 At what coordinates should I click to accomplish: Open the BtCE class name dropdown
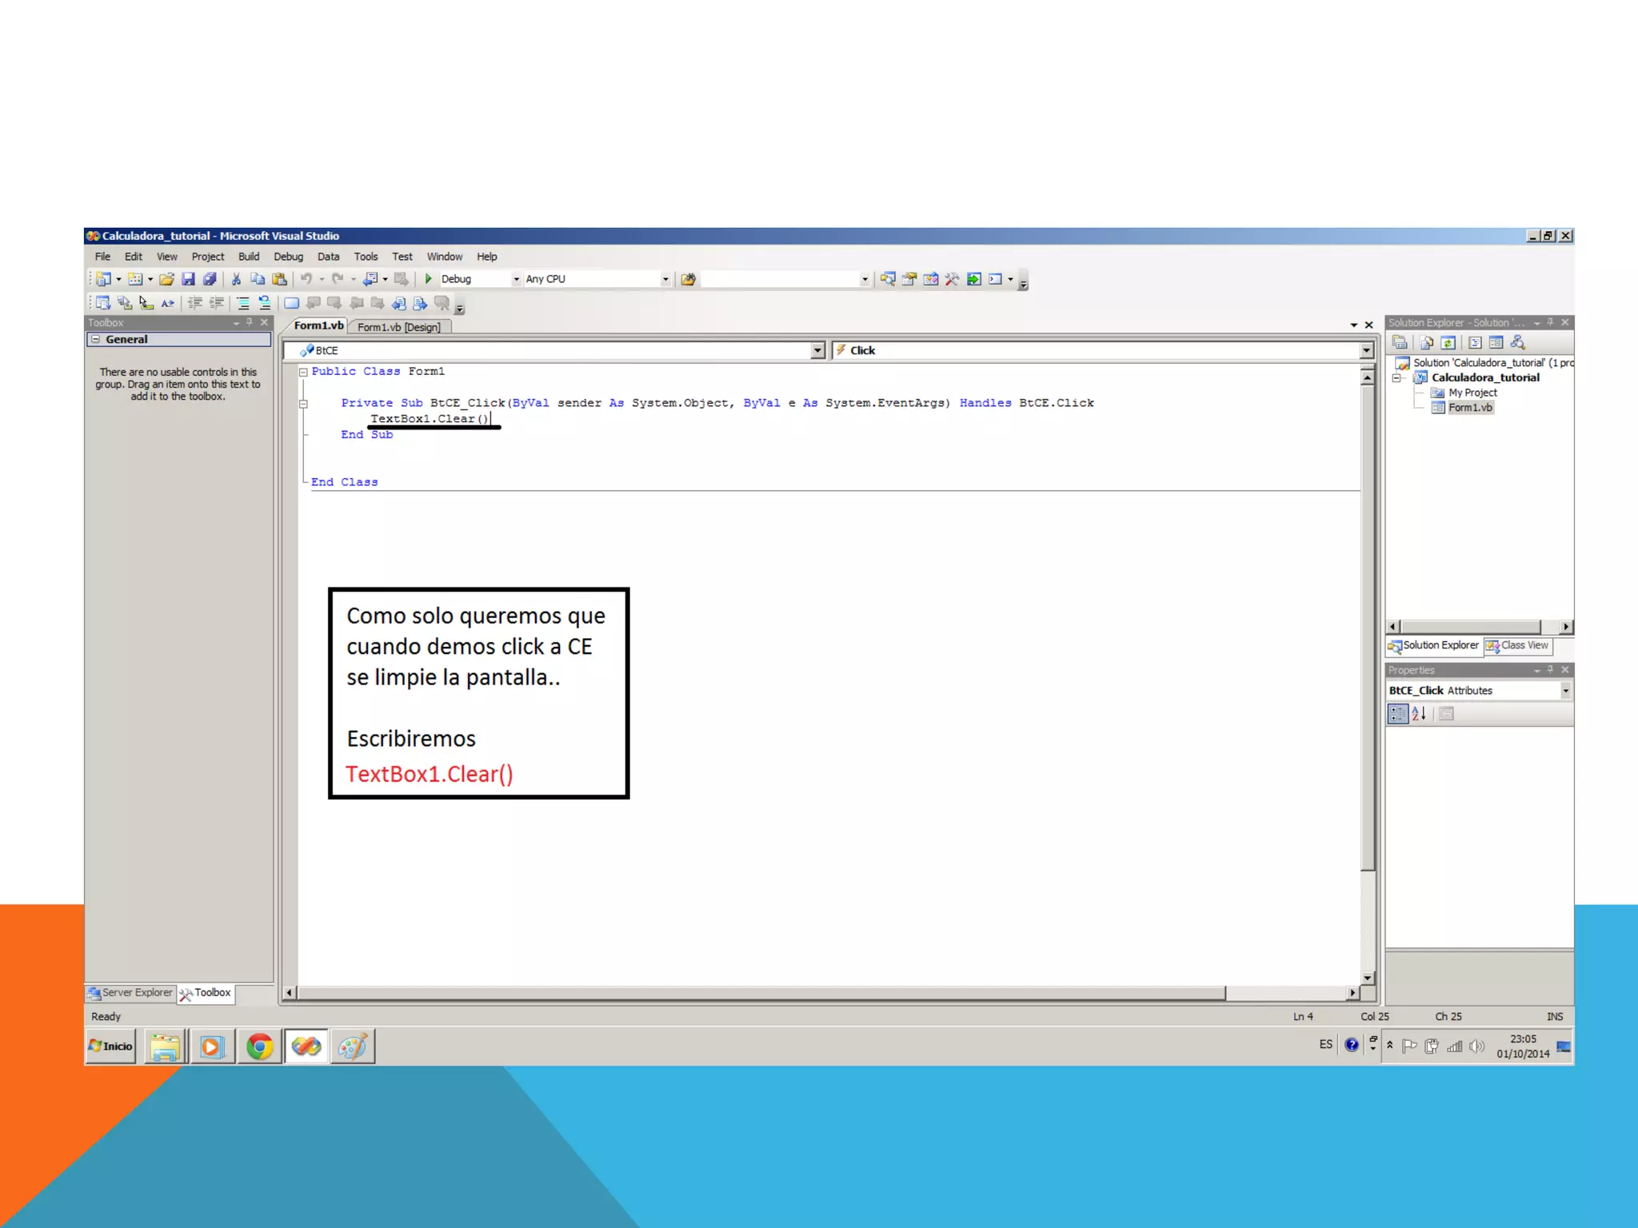coord(817,350)
